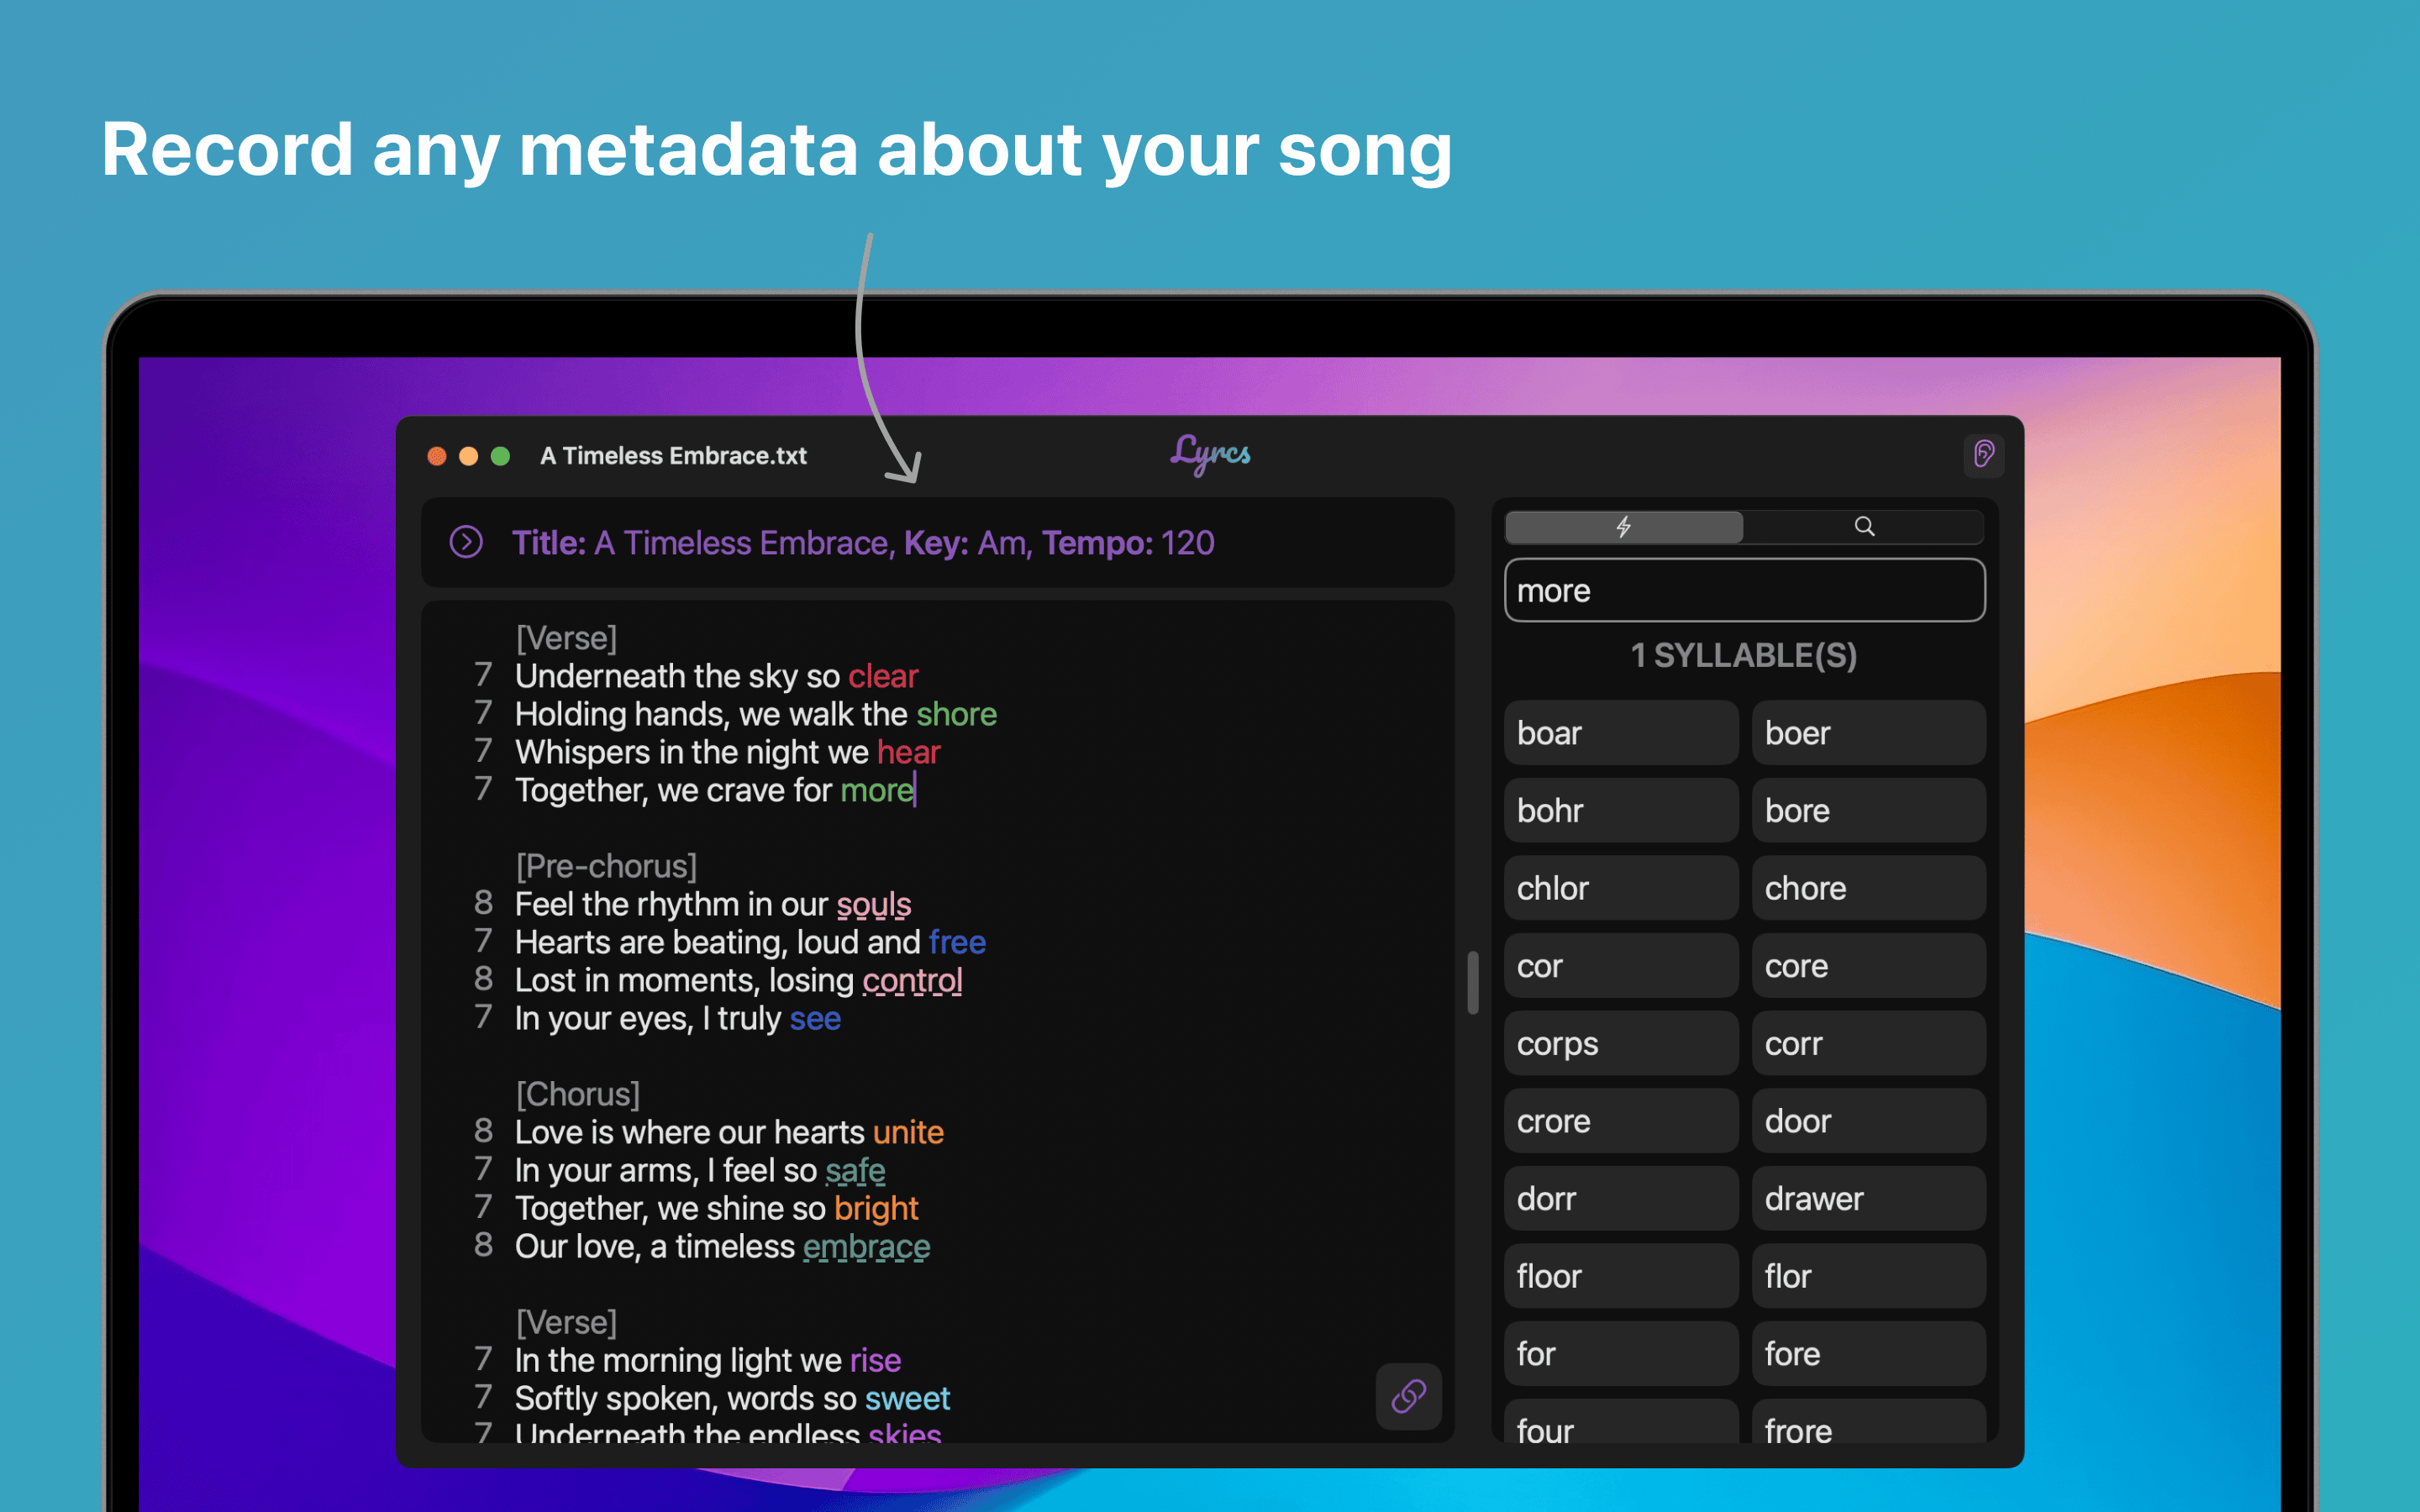Choose the 'crore' rhyme suggestion

coord(1621,1121)
